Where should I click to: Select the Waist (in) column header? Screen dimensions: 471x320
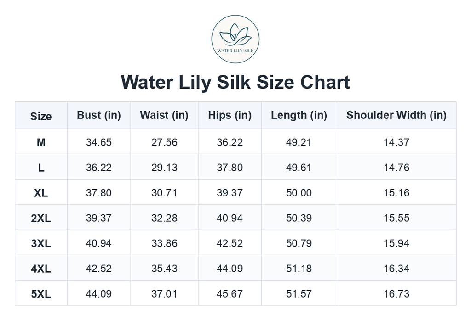[x=164, y=115]
